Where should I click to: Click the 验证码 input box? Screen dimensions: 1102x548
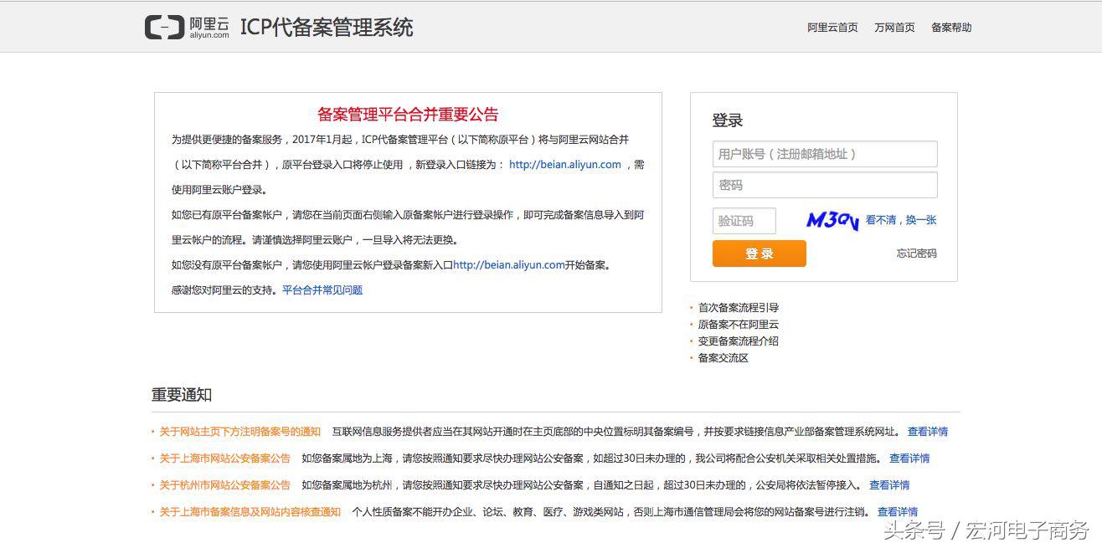[x=744, y=220]
